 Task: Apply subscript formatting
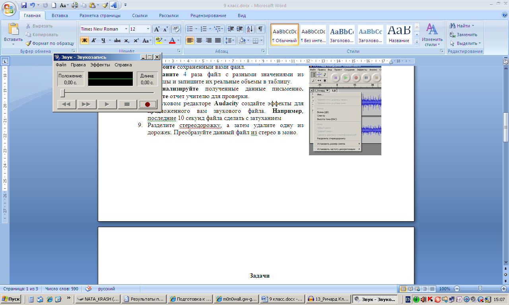pos(126,41)
